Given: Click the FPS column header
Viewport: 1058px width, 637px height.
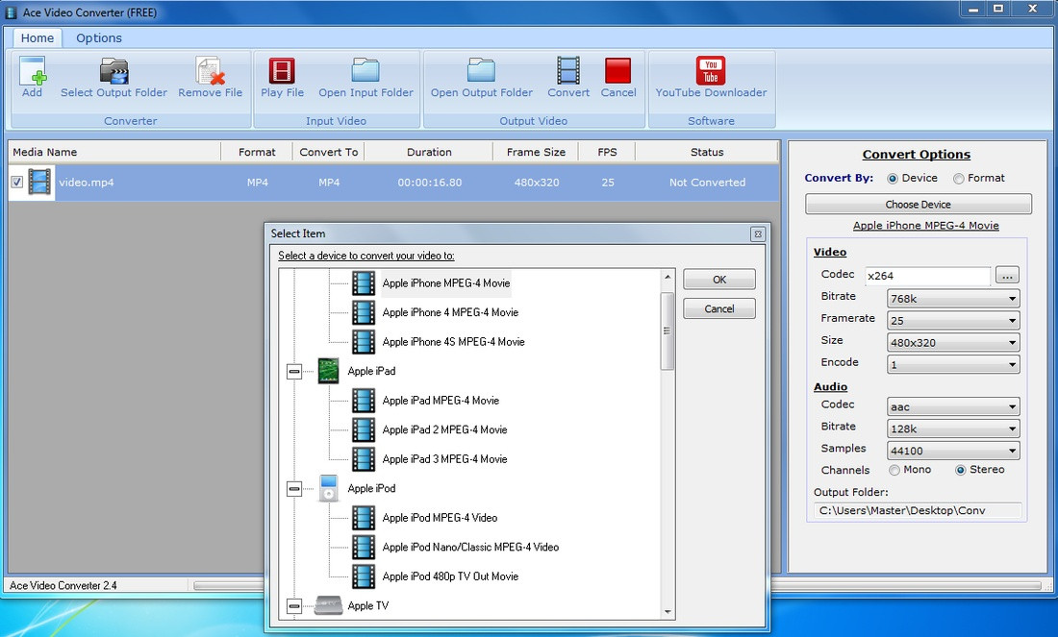Looking at the screenshot, I should [x=607, y=152].
